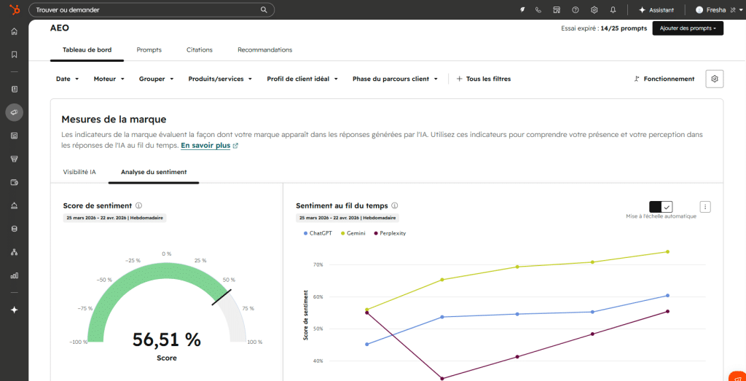Click the 14/25 prompts text
Screen dimensions: 746x381
point(624,28)
